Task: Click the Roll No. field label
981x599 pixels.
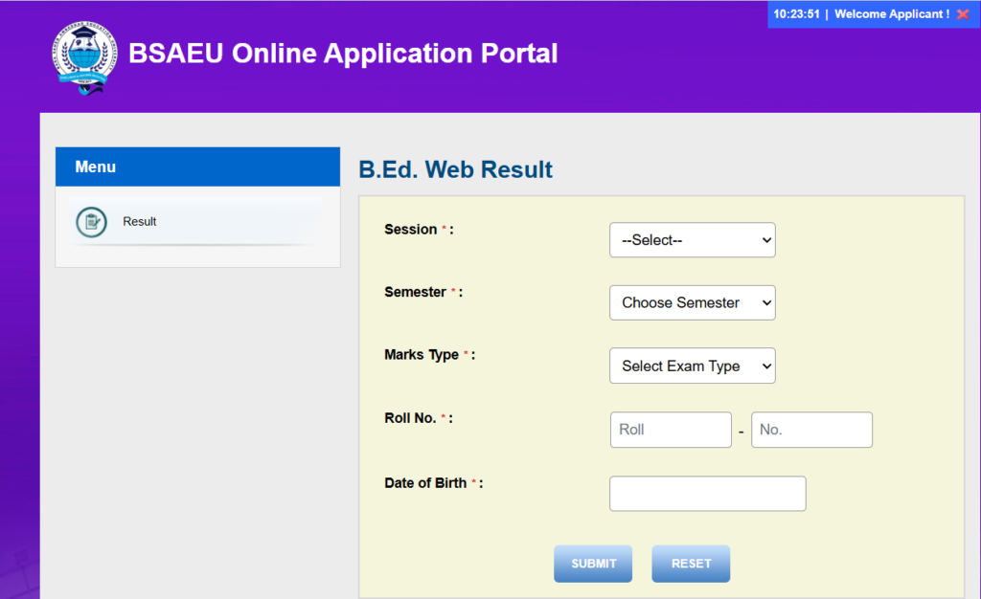Action: point(419,418)
